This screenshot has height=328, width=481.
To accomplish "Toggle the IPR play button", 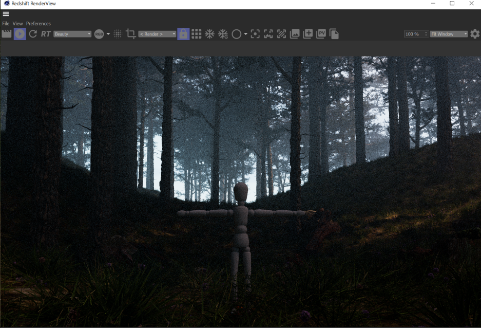I will (x=20, y=34).
